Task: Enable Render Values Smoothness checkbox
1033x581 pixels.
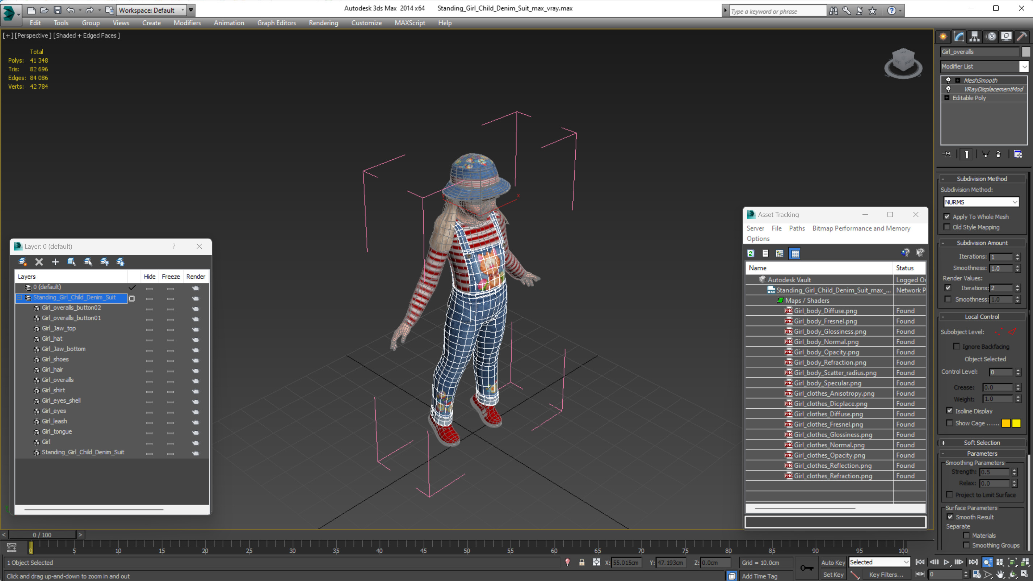Action: pyautogui.click(x=948, y=299)
